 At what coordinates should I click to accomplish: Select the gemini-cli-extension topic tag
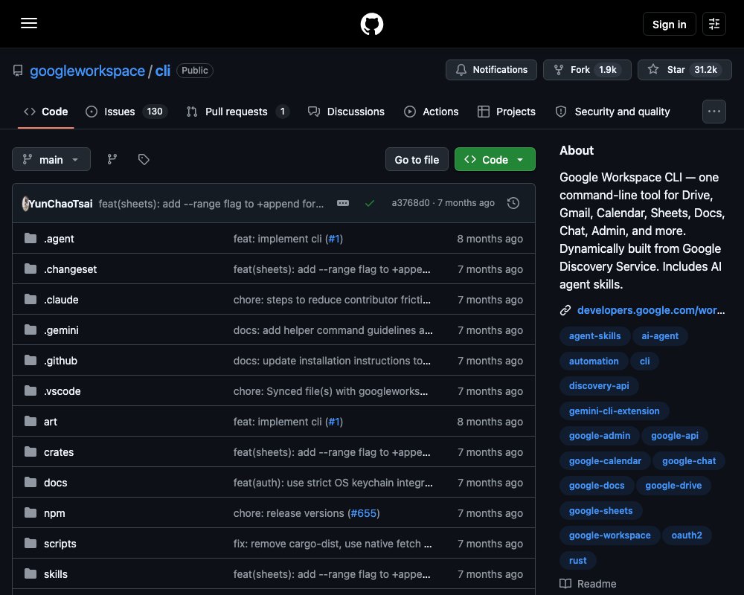[x=614, y=411]
